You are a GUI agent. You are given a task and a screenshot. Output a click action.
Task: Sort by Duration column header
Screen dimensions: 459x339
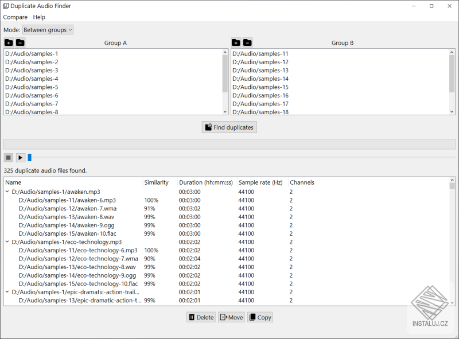tap(207, 182)
